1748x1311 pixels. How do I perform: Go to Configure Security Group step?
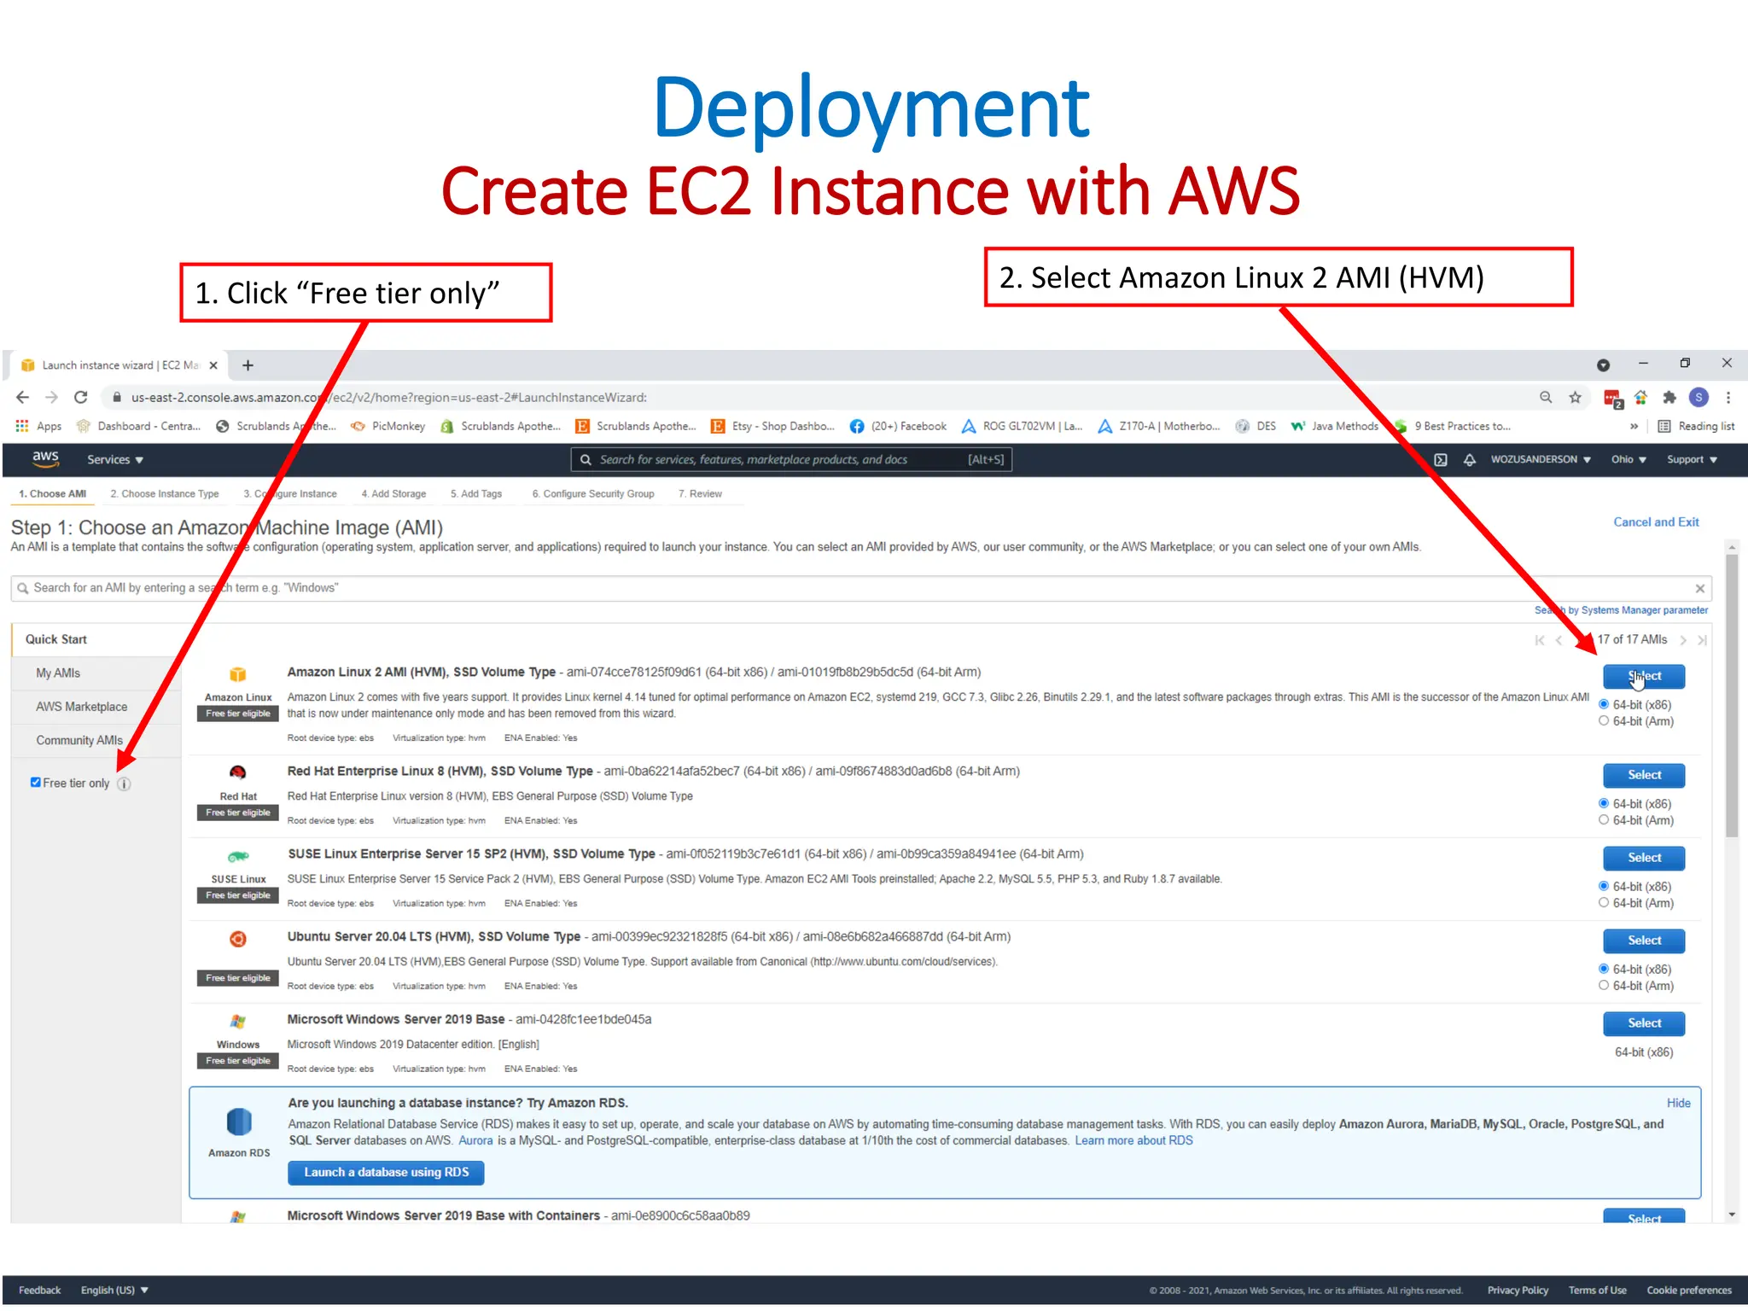point(593,493)
